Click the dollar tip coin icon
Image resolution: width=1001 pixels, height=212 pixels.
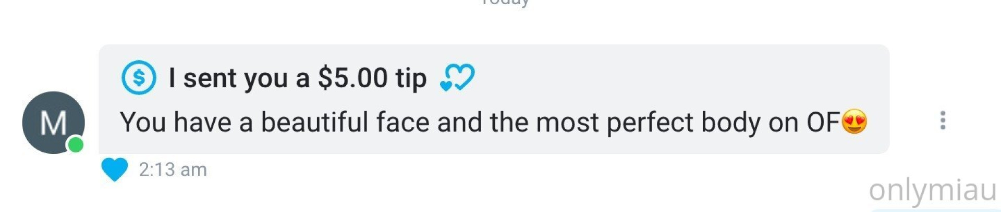139,77
